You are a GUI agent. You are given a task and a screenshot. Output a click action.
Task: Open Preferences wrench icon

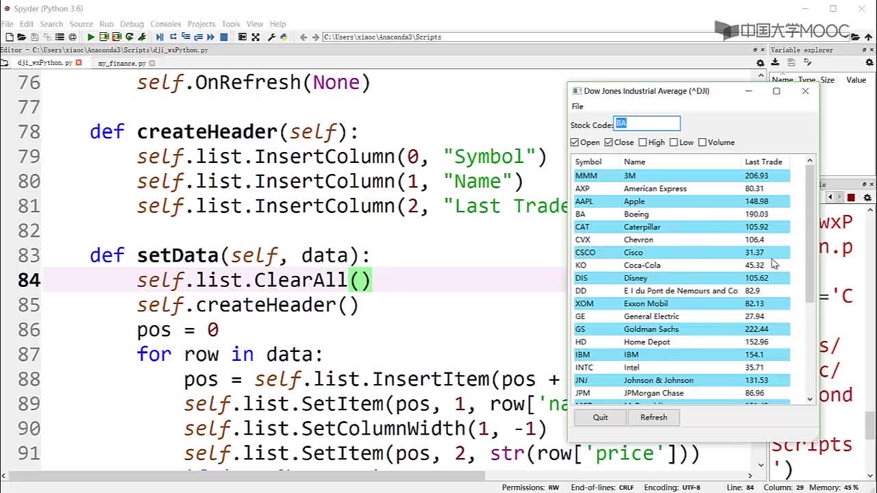pyautogui.click(x=271, y=37)
